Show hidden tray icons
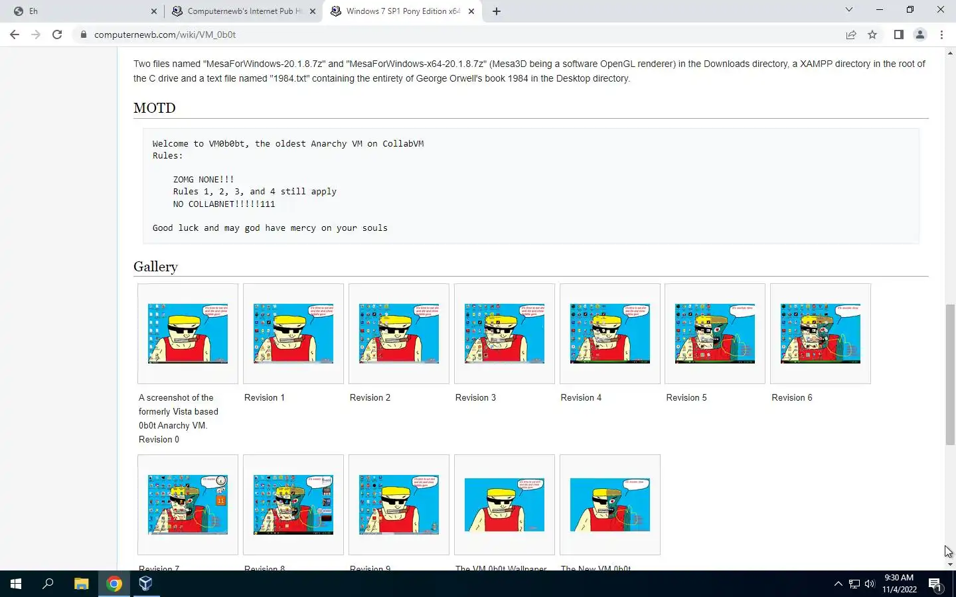 coord(838,584)
